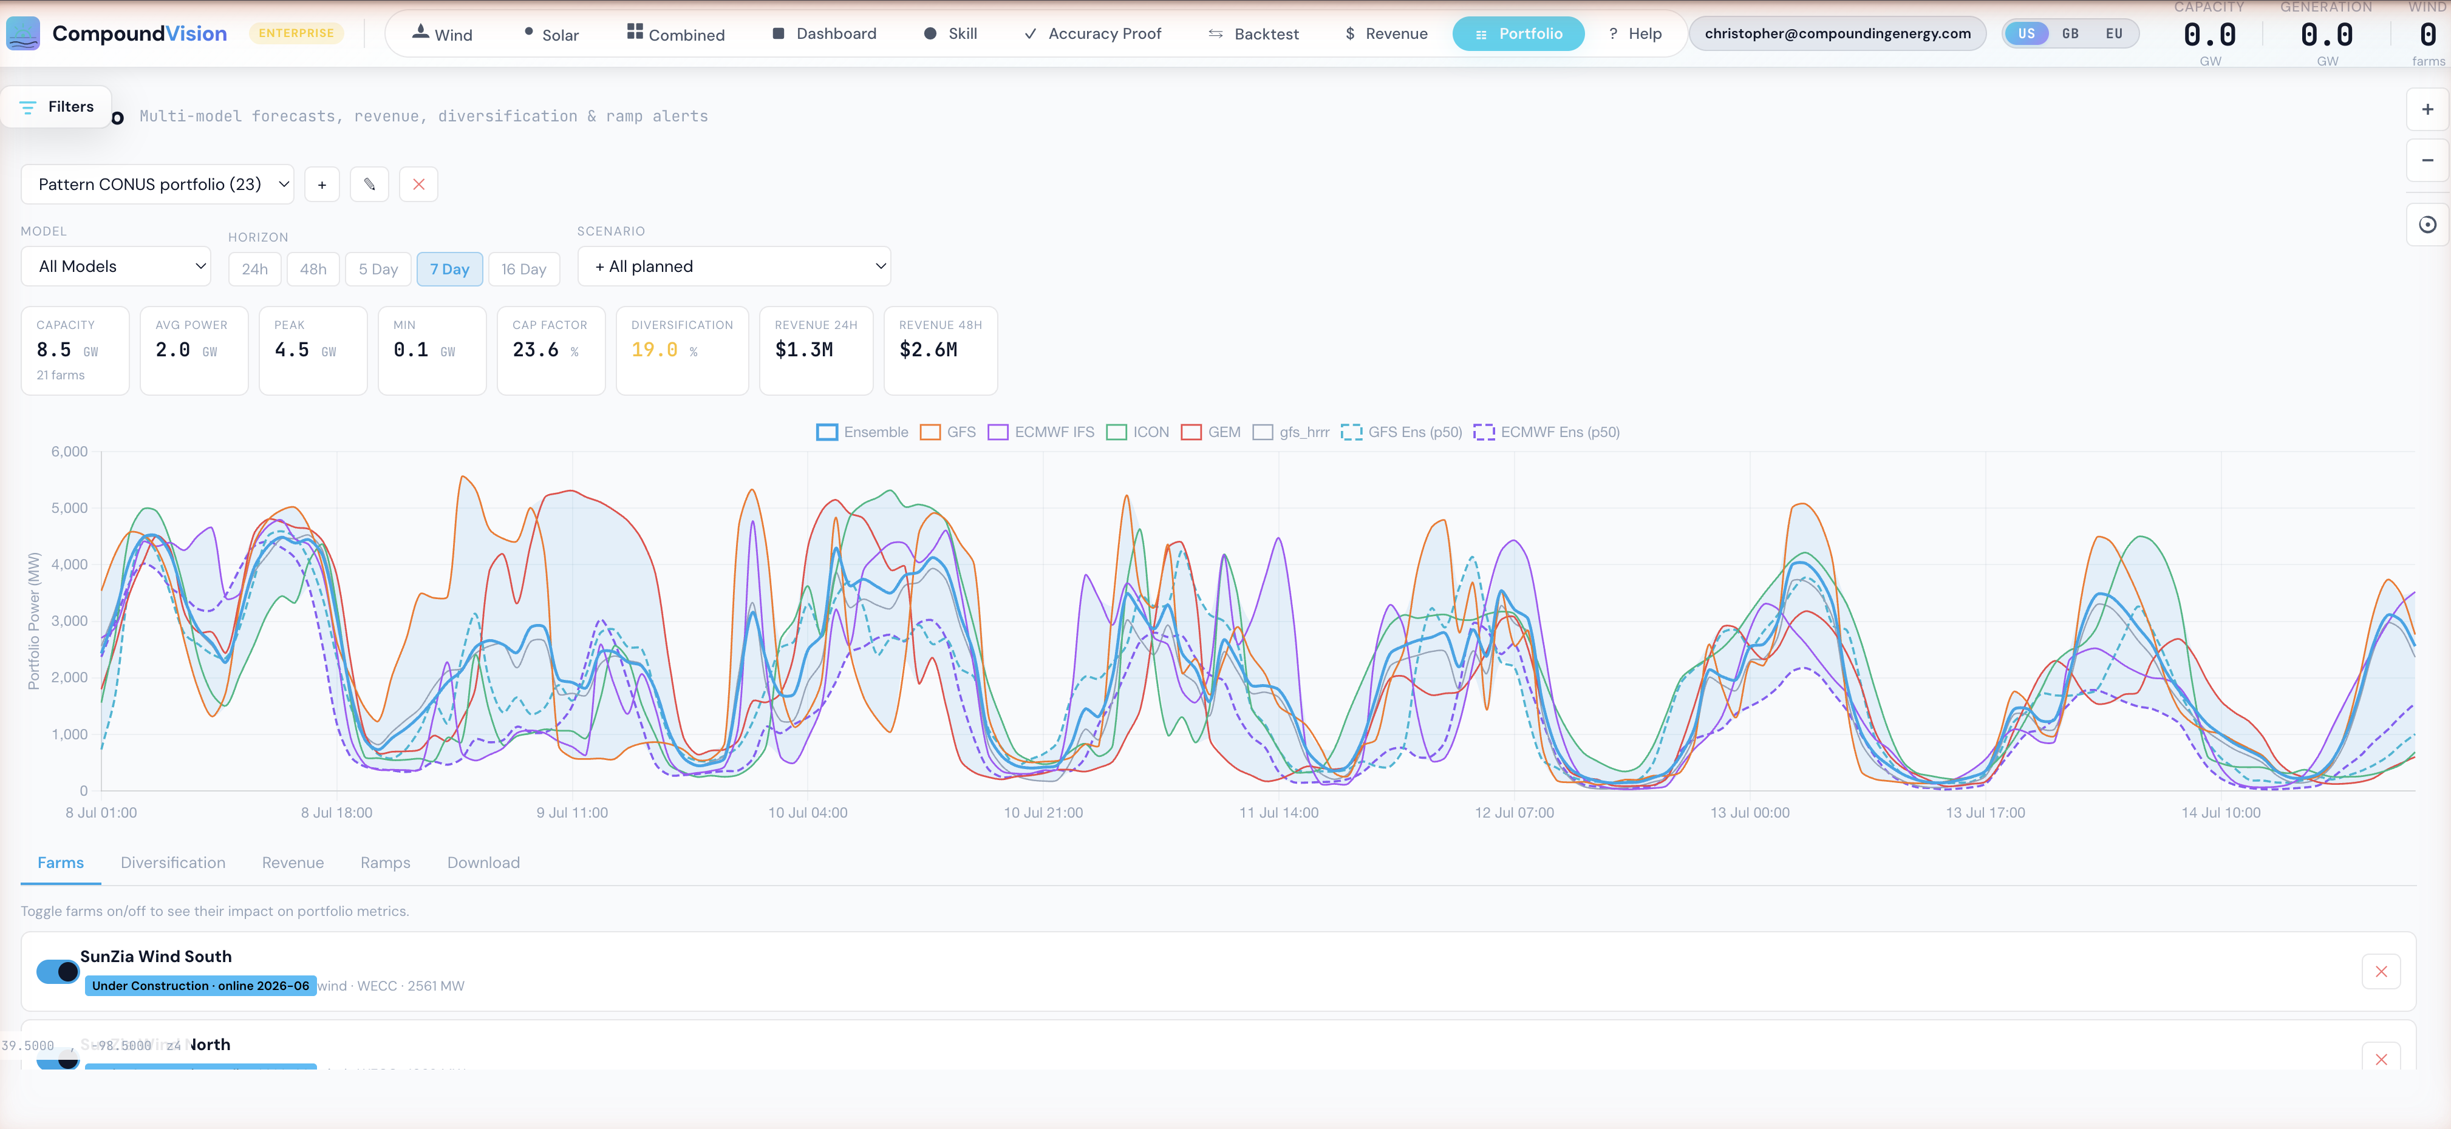This screenshot has width=2451, height=1129.
Task: Select the 24h horizon
Action: [254, 269]
